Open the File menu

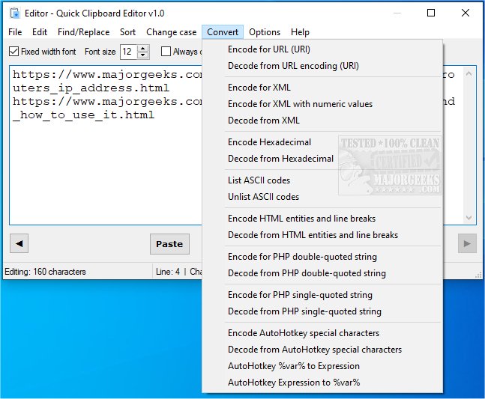click(x=15, y=32)
